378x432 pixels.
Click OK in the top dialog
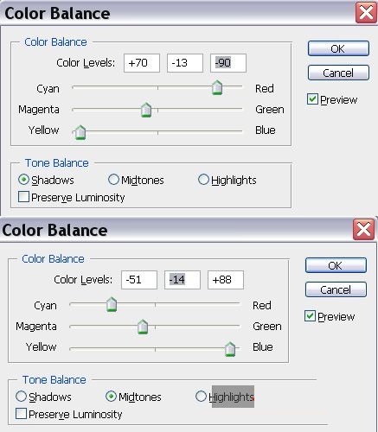tap(338, 48)
